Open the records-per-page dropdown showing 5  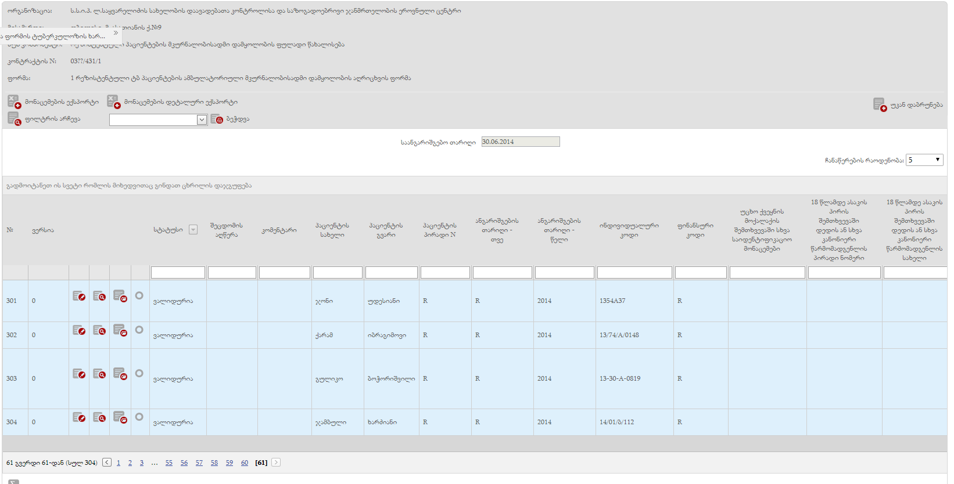[924, 160]
